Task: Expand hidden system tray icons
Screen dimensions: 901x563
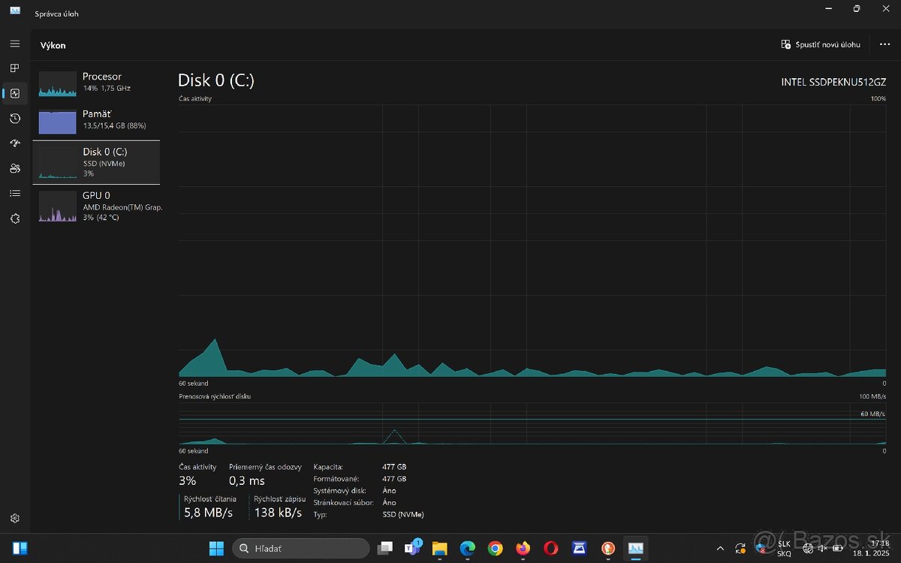Action: (720, 548)
